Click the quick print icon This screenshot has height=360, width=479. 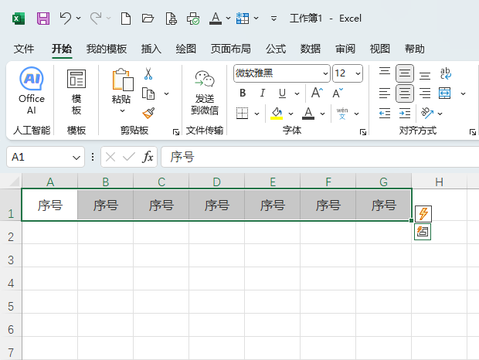193,19
